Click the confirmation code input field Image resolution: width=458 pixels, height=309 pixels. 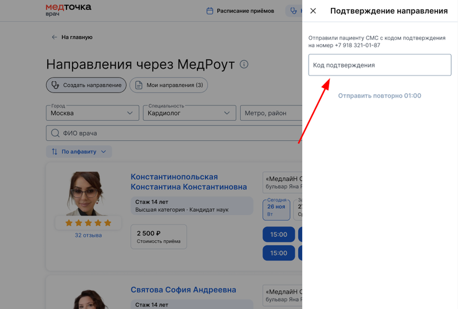tap(380, 65)
